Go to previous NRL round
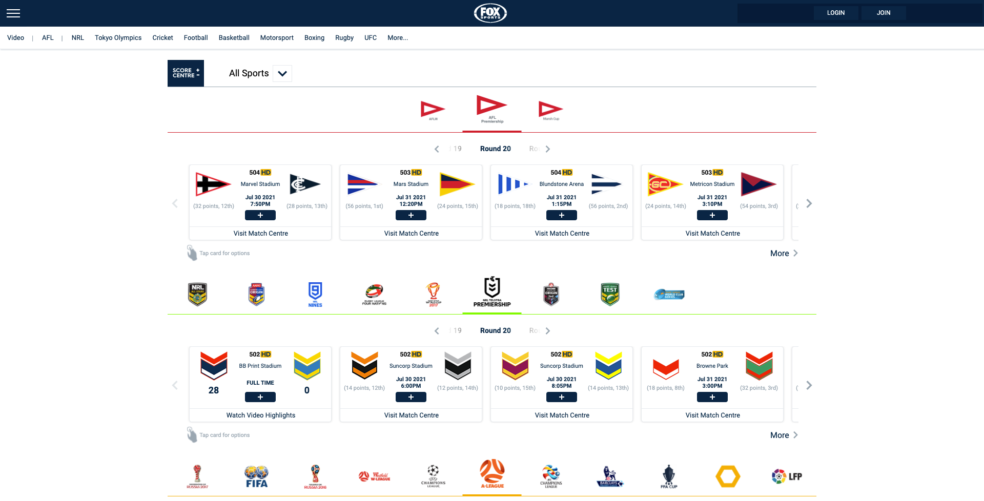Screen dimensions: 984x501 point(437,331)
